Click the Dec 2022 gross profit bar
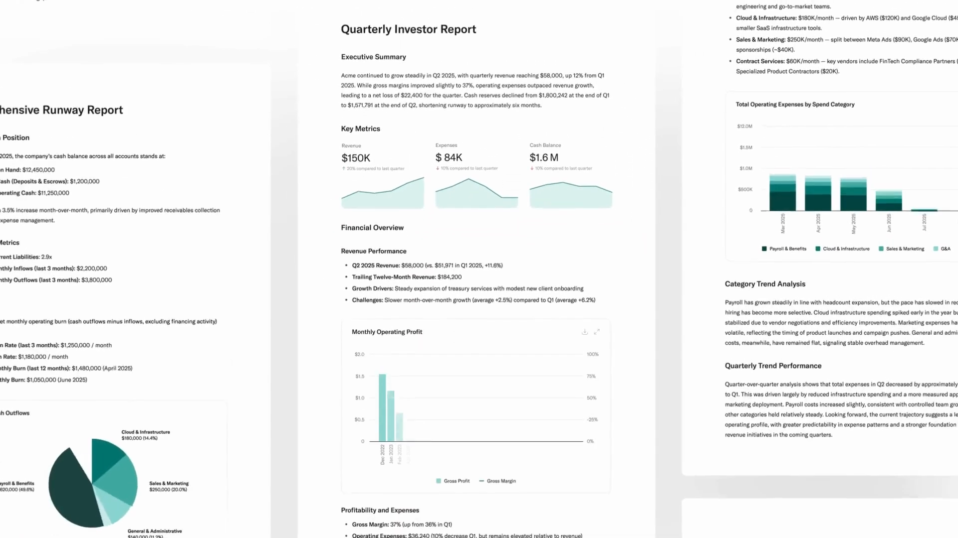Viewport: 958px width, 538px height. (x=382, y=407)
